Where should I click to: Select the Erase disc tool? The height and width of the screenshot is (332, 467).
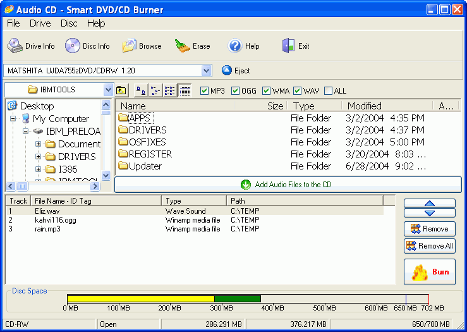tap(192, 46)
